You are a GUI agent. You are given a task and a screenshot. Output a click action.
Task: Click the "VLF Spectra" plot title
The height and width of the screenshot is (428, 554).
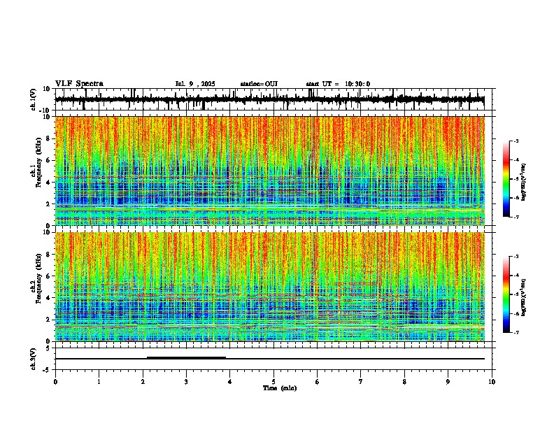pyautogui.click(x=79, y=84)
